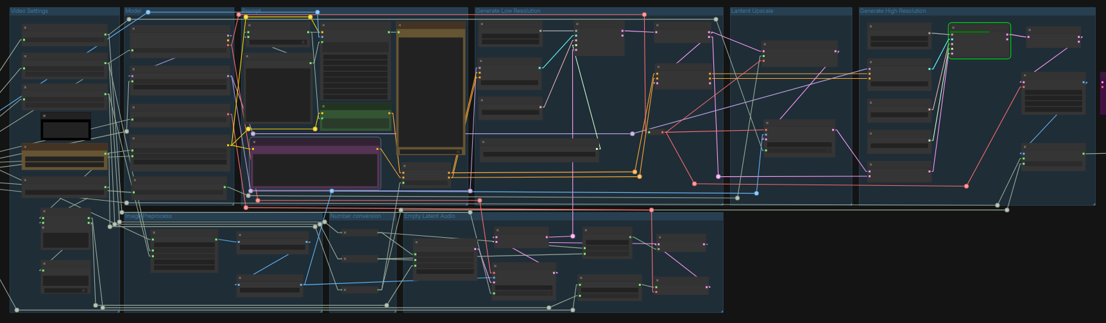Select the blue reroute dot in Lantent Upscale group
The width and height of the screenshot is (1106, 323).
coord(756,193)
